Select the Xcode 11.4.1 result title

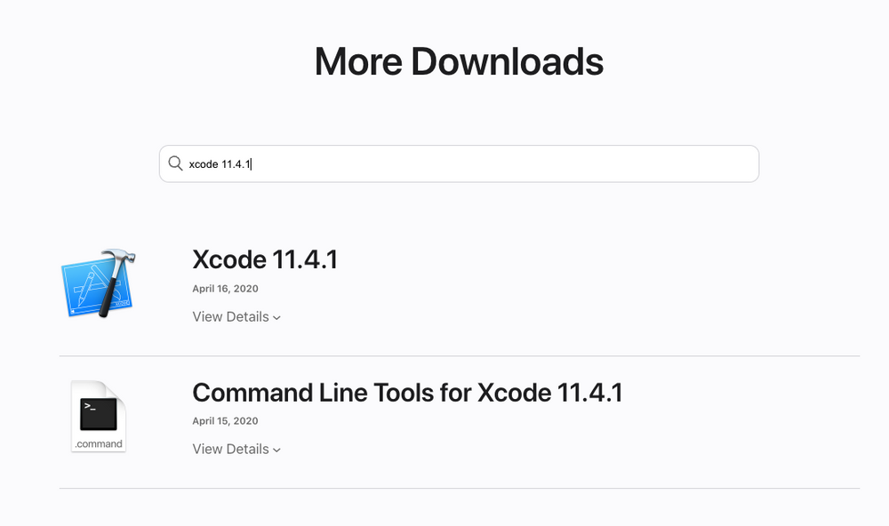point(264,259)
